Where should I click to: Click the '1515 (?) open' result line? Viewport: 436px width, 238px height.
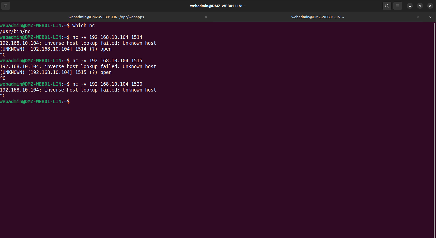point(56,72)
